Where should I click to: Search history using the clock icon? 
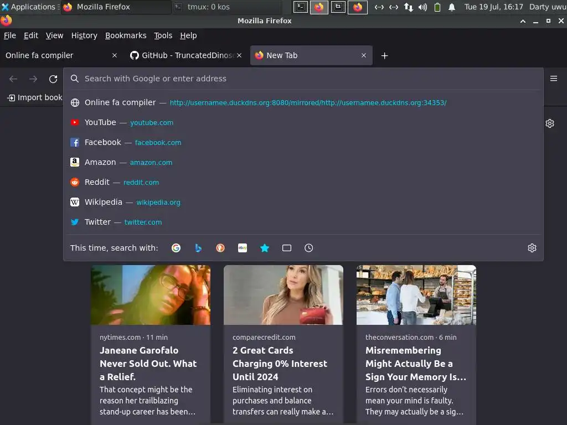coord(309,248)
